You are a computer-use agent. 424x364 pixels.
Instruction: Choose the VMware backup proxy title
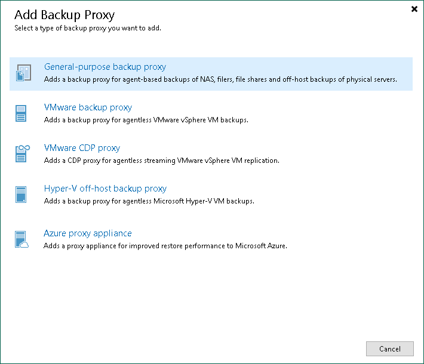88,107
